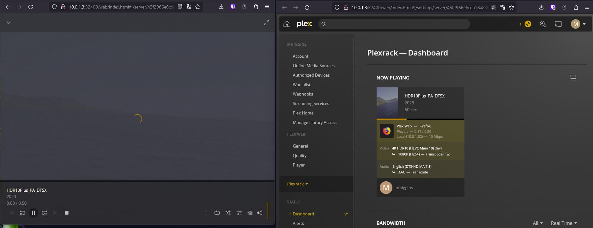Open Manage Library Access
The height and width of the screenshot is (228, 593).
click(x=315, y=122)
